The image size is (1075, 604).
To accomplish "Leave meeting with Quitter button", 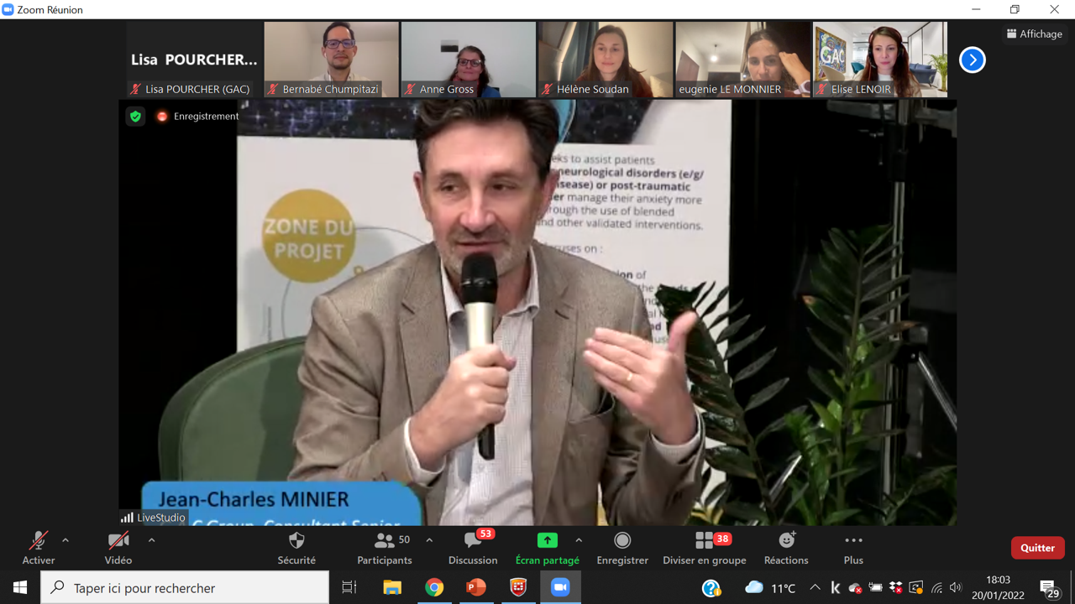I will 1037,548.
